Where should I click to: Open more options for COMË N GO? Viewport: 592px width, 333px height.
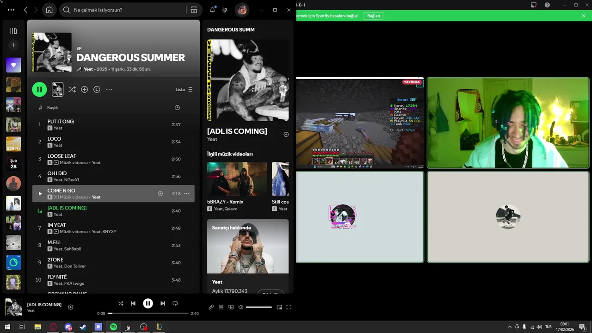[x=187, y=194]
